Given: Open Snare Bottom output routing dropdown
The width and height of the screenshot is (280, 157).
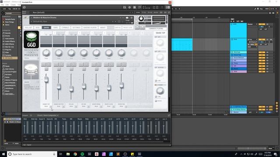Looking at the screenshot, I should tap(63, 106).
